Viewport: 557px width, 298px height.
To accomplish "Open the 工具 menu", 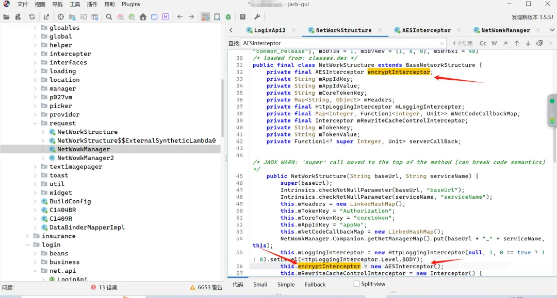I will (75, 4).
